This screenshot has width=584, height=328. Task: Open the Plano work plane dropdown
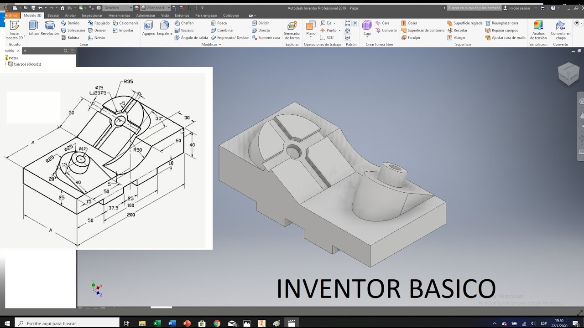[x=311, y=38]
